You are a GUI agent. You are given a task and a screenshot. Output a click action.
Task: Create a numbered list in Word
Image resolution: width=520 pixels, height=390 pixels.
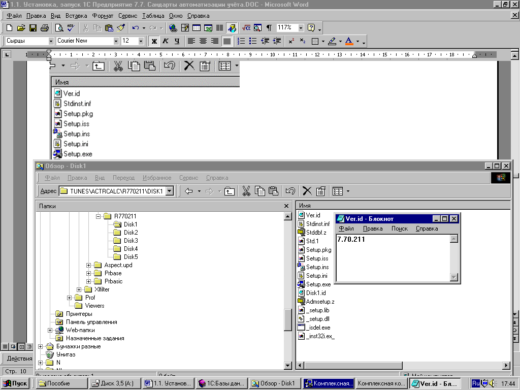(241, 41)
